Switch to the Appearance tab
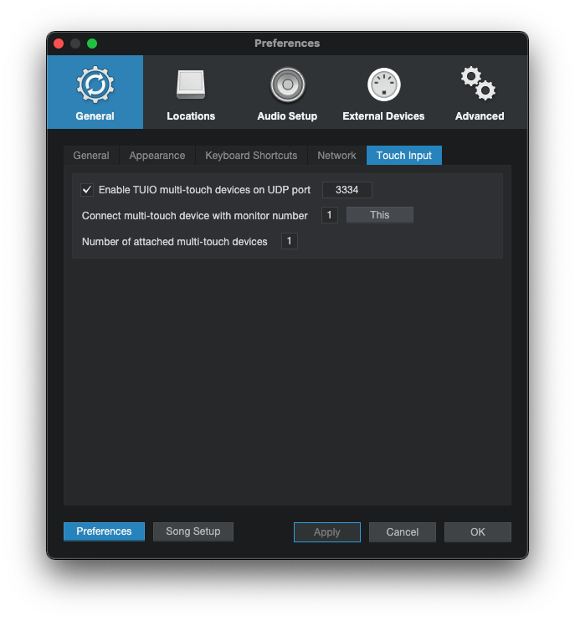The image size is (575, 621). point(157,156)
